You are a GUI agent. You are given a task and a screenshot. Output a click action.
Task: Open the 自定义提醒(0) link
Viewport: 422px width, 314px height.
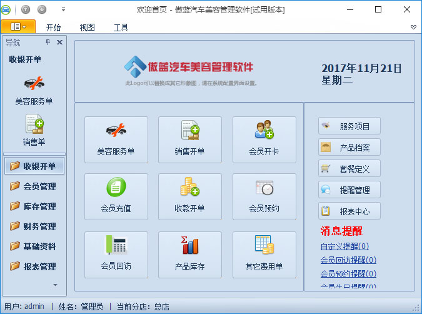(344, 246)
